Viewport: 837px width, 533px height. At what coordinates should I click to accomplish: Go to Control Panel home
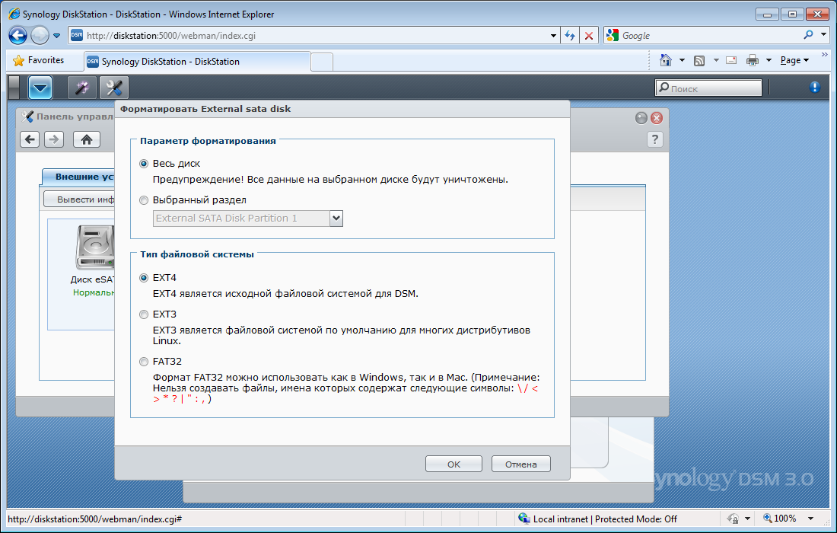point(87,139)
